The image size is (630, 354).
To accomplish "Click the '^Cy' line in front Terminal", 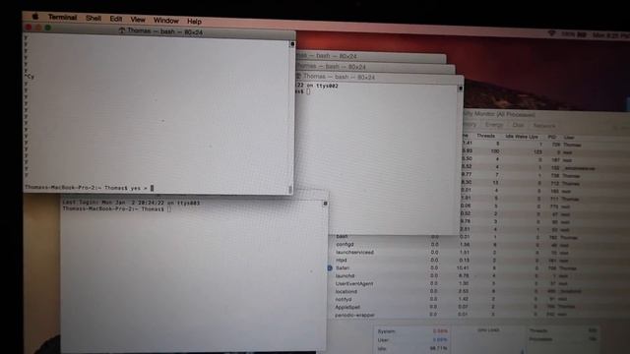I will click(29, 77).
